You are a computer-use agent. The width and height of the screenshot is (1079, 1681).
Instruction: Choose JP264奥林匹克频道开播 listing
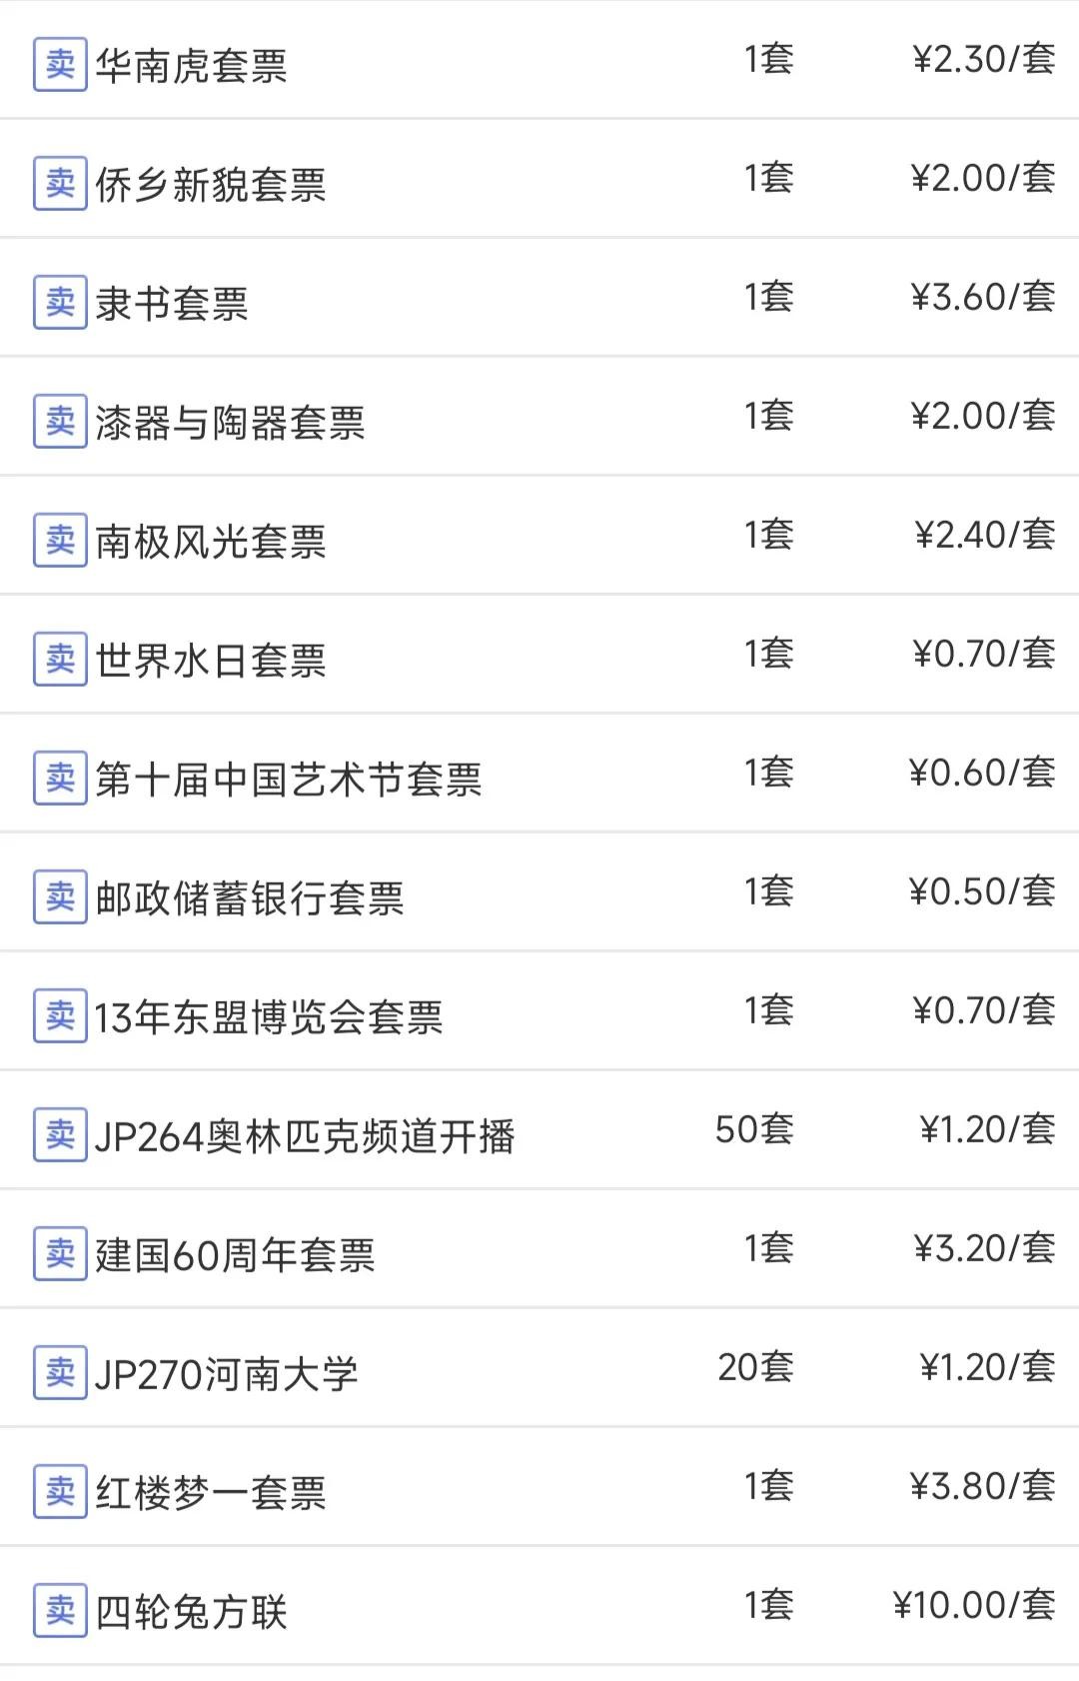tap(305, 1136)
